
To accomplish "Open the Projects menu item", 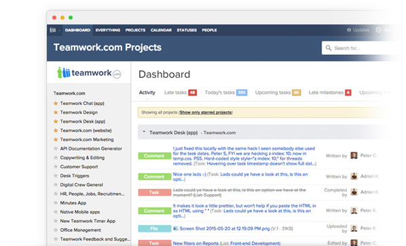I will [x=135, y=30].
